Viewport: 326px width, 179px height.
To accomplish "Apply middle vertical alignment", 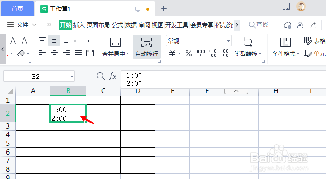I will (x=54, y=41).
